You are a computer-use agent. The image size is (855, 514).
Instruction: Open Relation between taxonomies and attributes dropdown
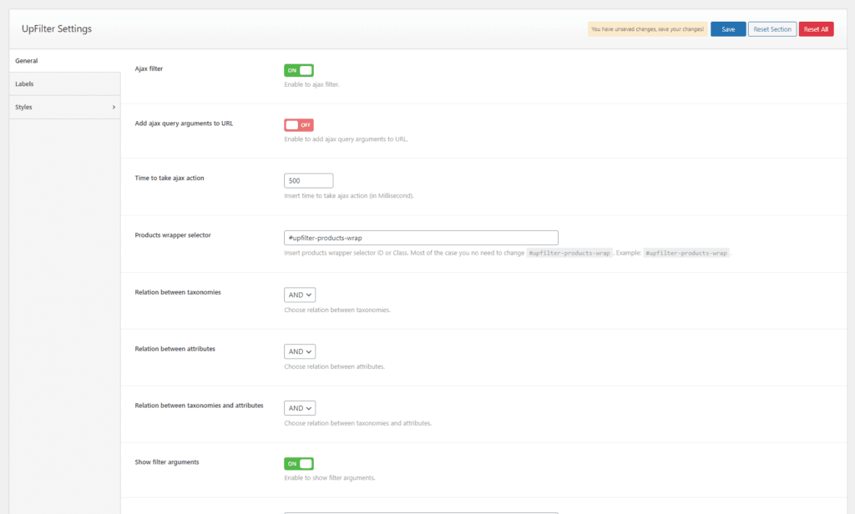300,408
